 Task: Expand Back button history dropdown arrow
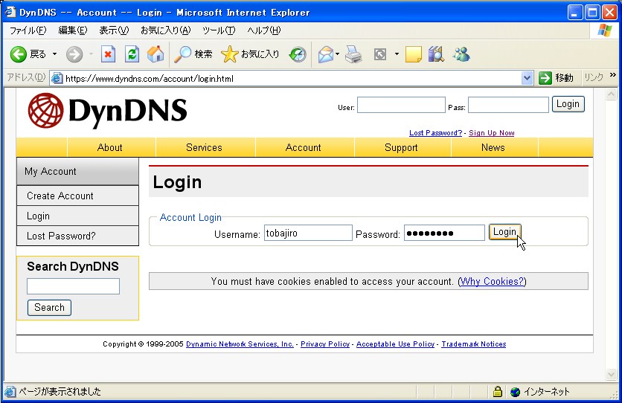pos(55,54)
